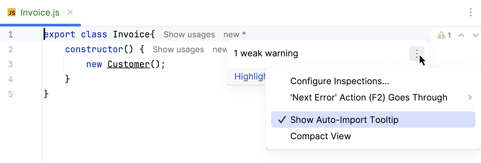The image size is (481, 163).
Task: Click the JS file icon on Invoice.js tab
Action: tap(12, 13)
